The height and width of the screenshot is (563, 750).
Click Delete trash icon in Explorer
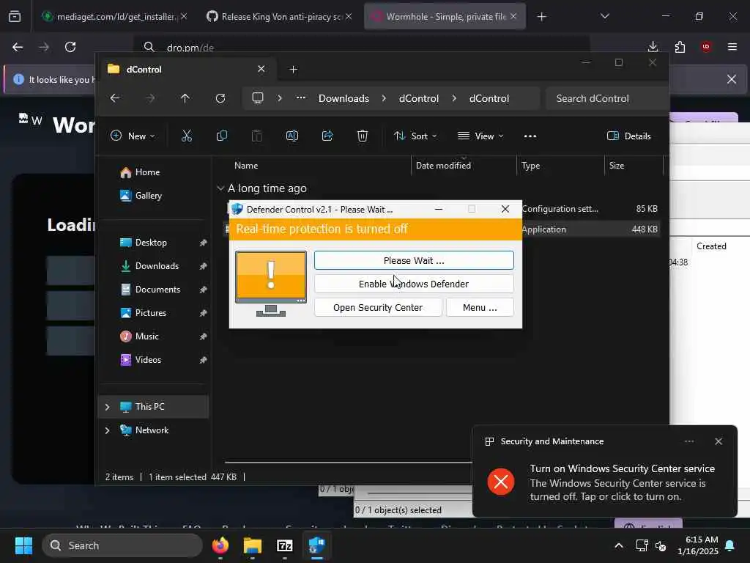click(x=363, y=136)
